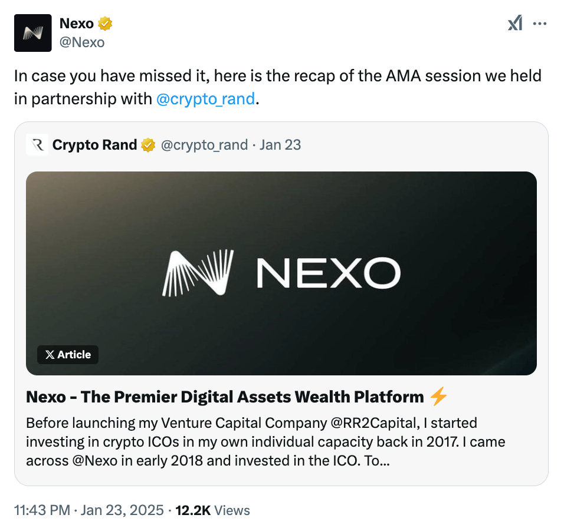Viewport: 564px width, 528px height.
Task: Click the X logo icon top right
Action: pos(514,23)
